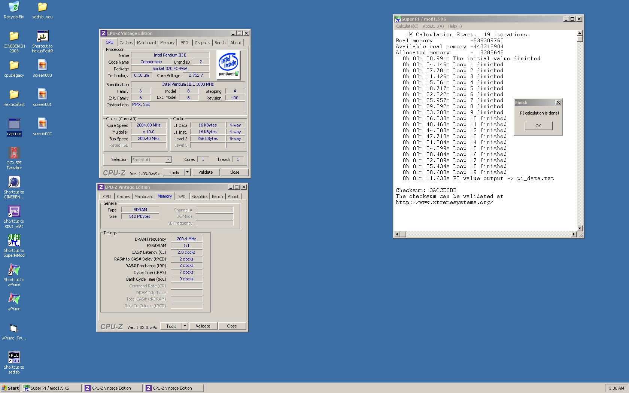
Task: Select the Shortcut to SuperPiMod icon
Action: point(14,246)
